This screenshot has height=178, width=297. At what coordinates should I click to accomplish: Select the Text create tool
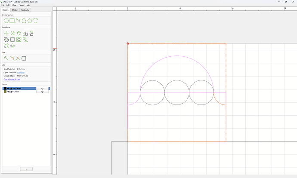tap(36, 21)
